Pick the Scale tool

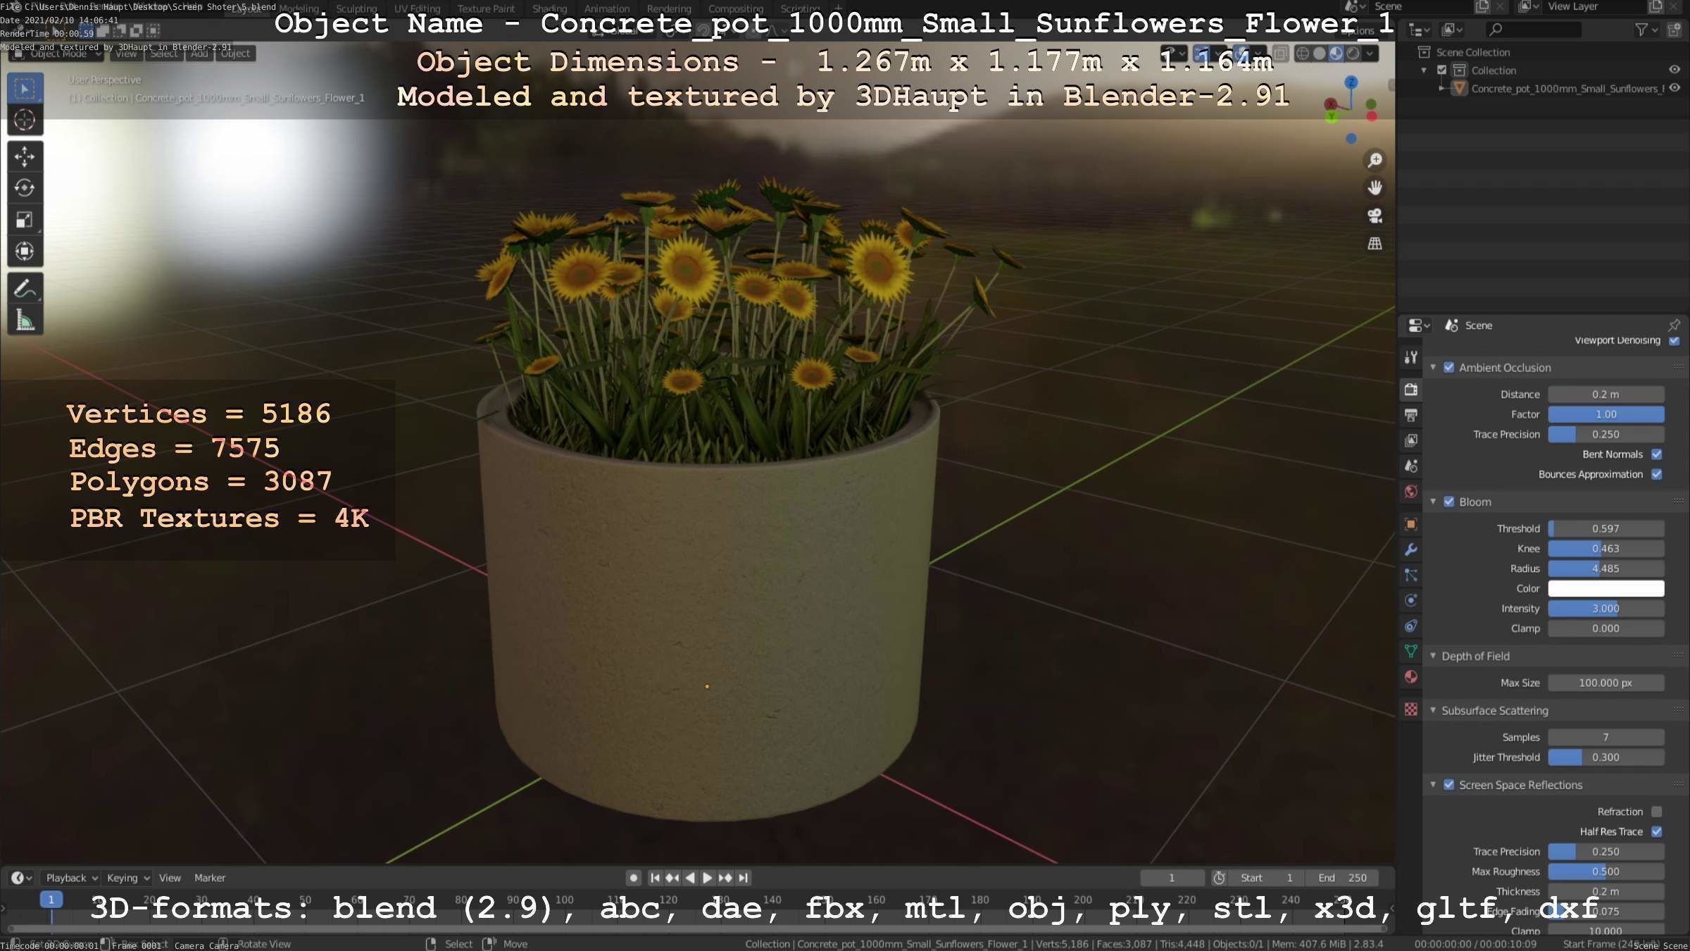tap(25, 220)
